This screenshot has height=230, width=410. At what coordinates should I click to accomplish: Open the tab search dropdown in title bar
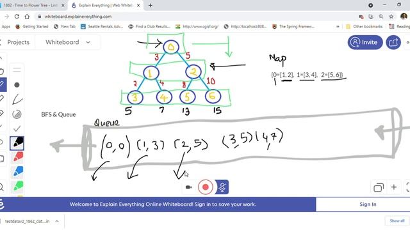click(370, 5)
